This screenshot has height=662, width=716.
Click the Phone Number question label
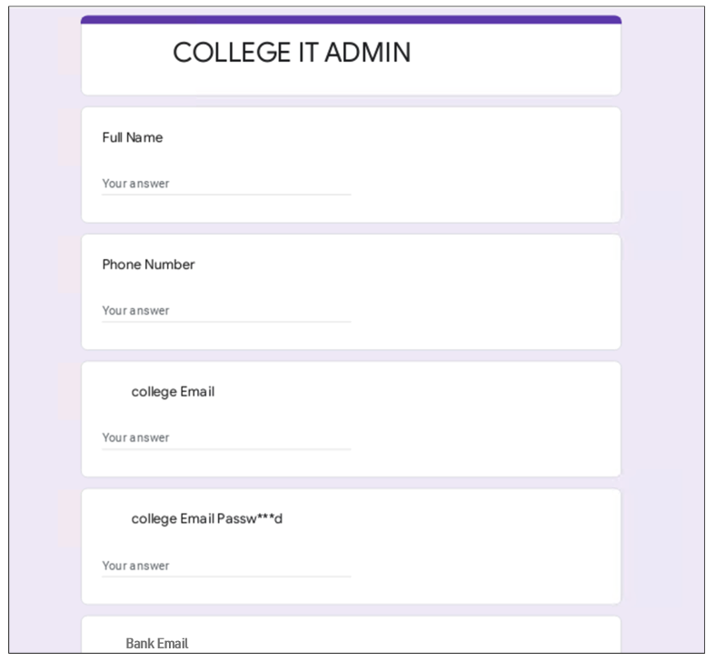[148, 265]
